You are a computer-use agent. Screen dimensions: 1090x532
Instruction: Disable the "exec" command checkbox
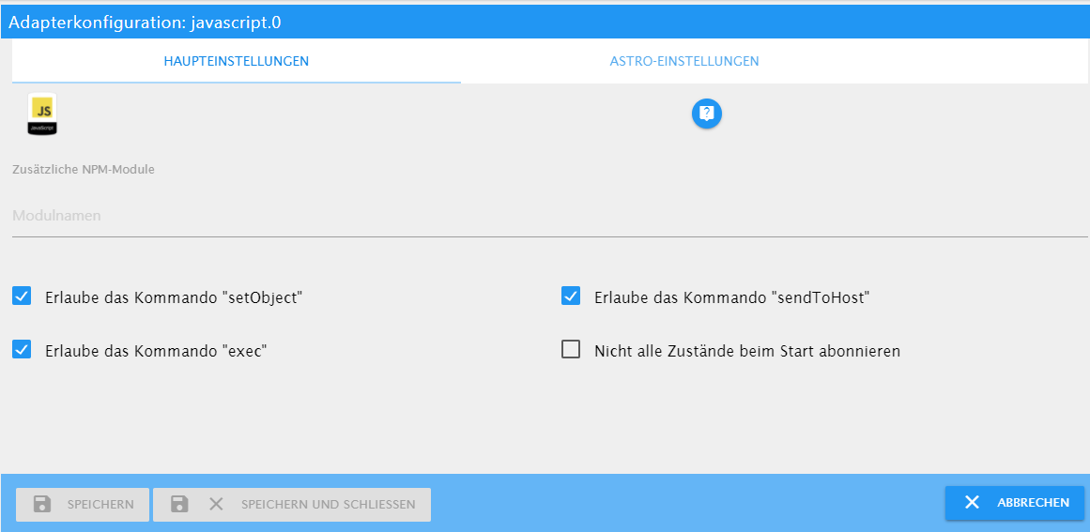[22, 349]
